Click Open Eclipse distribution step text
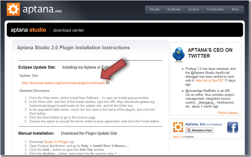The image size is (251, 157). (79, 146)
